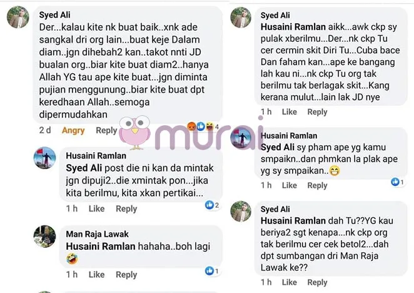Image resolution: width=414 pixels, height=293 pixels.
Task: Reply to Syed Ali's "dah Tu??" comment
Action: click(x=317, y=282)
